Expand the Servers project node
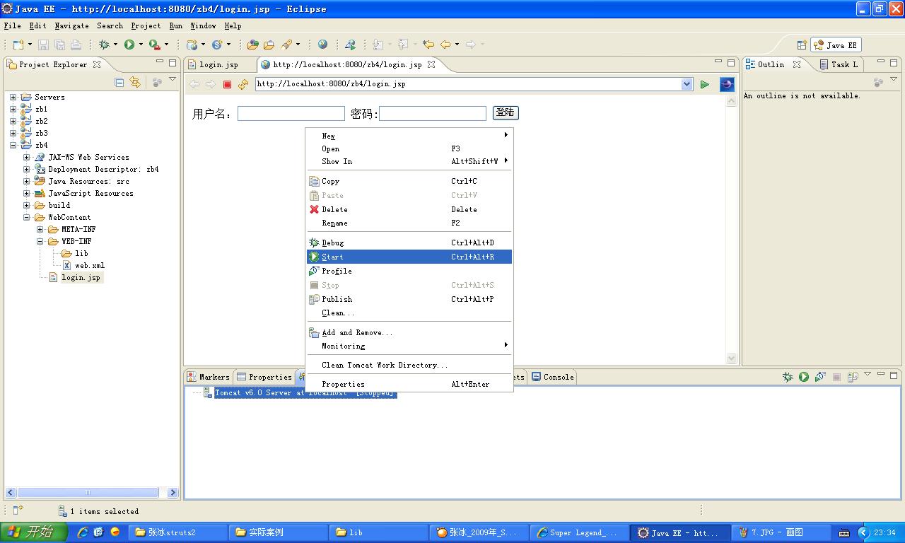The image size is (905, 543). [x=13, y=98]
